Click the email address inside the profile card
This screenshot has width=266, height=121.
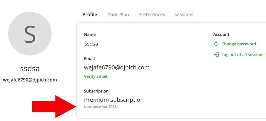(x=117, y=67)
